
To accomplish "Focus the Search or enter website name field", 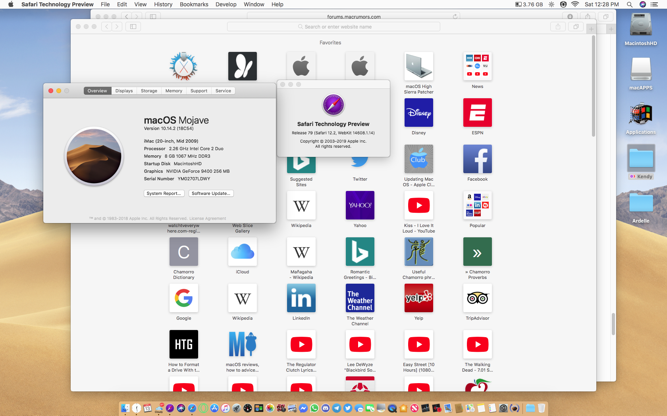I will (333, 27).
